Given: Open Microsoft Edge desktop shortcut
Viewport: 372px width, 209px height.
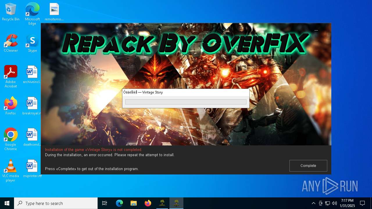Looking at the screenshot, I should [x=32, y=14].
